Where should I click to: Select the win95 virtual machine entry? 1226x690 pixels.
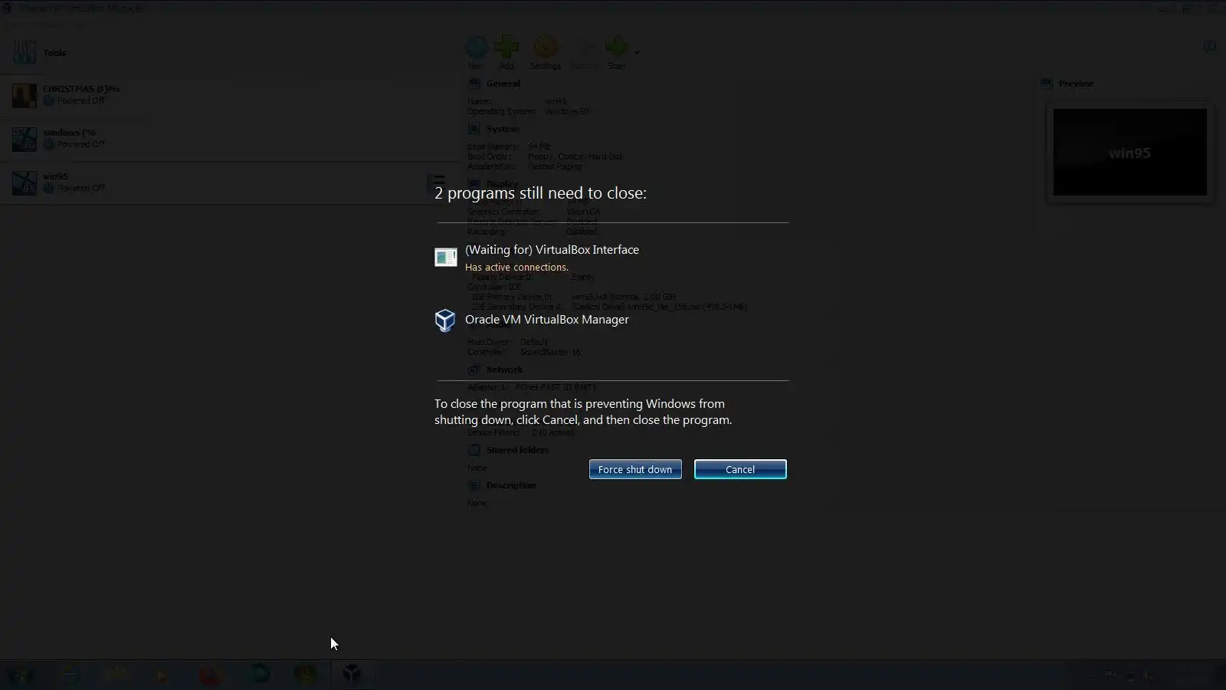pyautogui.click(x=230, y=182)
